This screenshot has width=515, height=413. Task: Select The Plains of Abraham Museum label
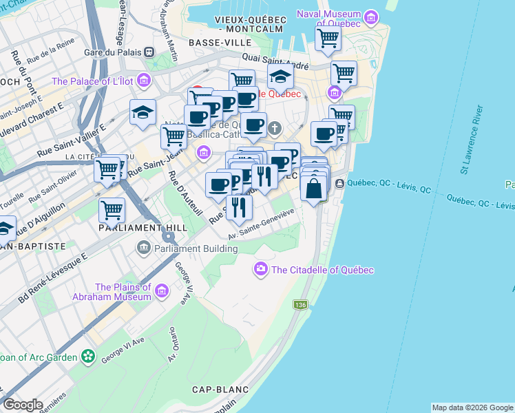[112, 292]
